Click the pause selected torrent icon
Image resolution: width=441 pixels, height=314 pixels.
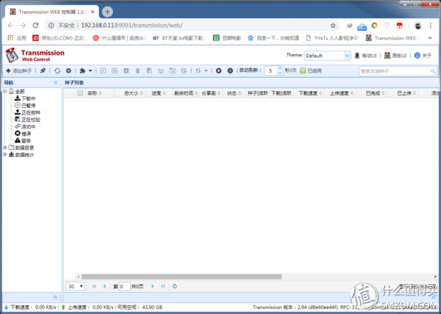[x=115, y=70]
